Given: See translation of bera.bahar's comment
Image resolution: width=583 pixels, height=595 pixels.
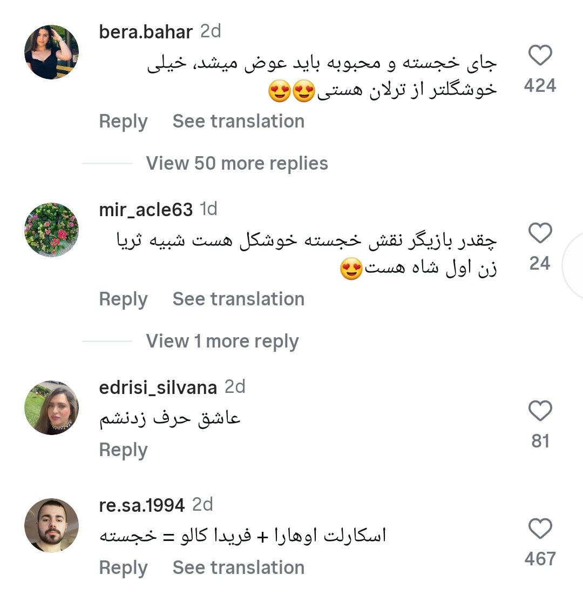Looking at the screenshot, I should click(x=238, y=122).
